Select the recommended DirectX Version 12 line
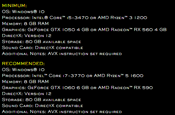Screen dimensions: 175x115 click(27, 93)
